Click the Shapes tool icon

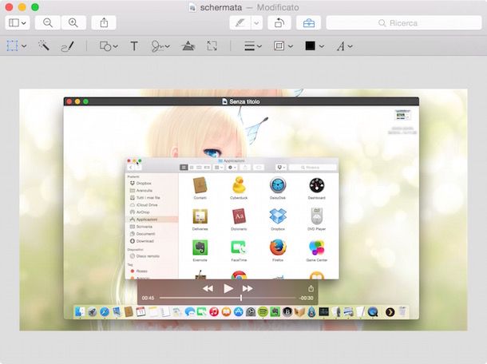click(x=105, y=46)
